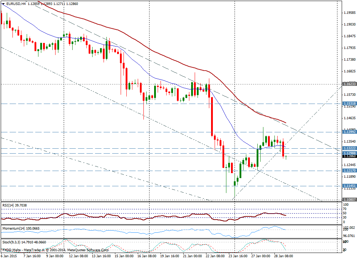This screenshot has width=357, height=259.
Task: Click the 1.13992 horizontal line price tag
Action: pos(348,132)
